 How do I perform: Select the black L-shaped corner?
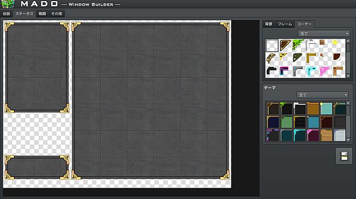[272, 71]
